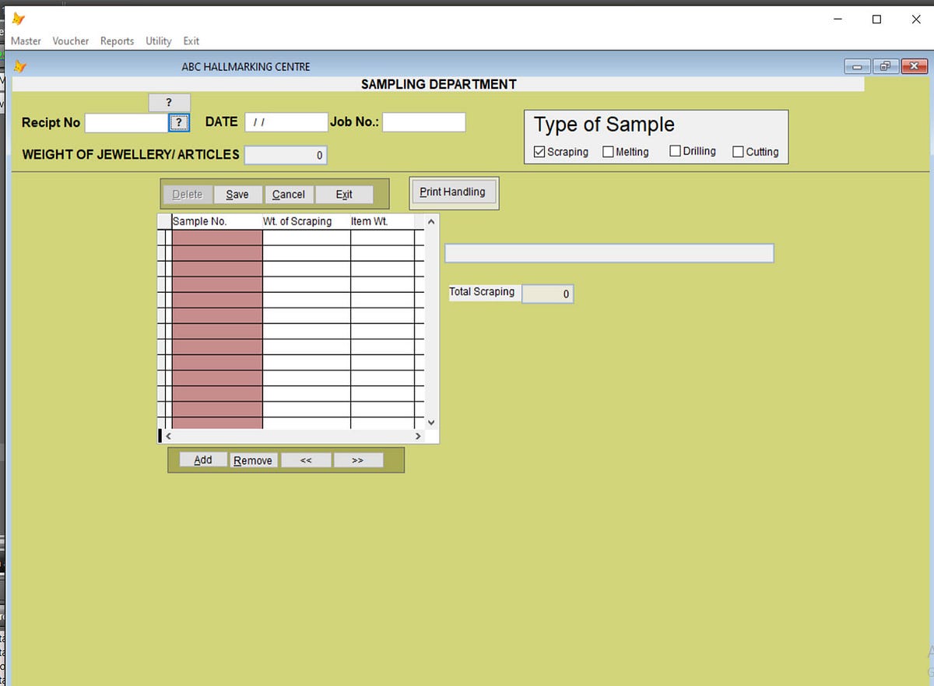The width and height of the screenshot is (934, 686).
Task: Focus the DATE input field
Action: tap(286, 122)
